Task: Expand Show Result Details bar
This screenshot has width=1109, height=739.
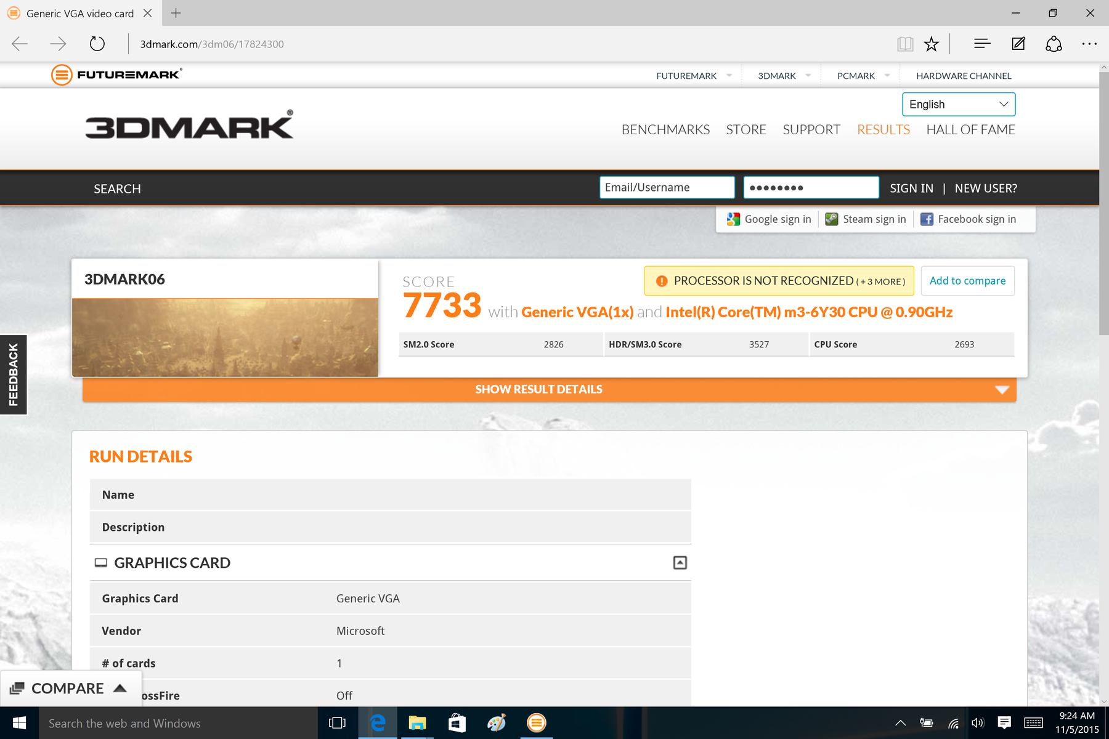Action: click(x=550, y=389)
